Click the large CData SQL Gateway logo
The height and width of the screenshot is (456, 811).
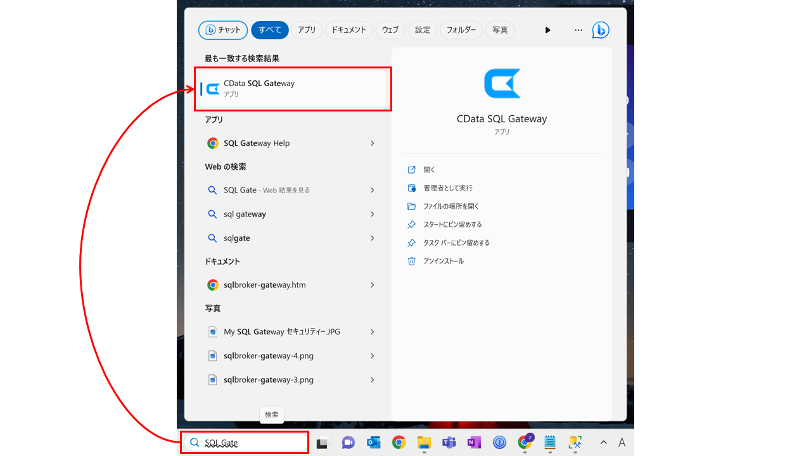(502, 84)
